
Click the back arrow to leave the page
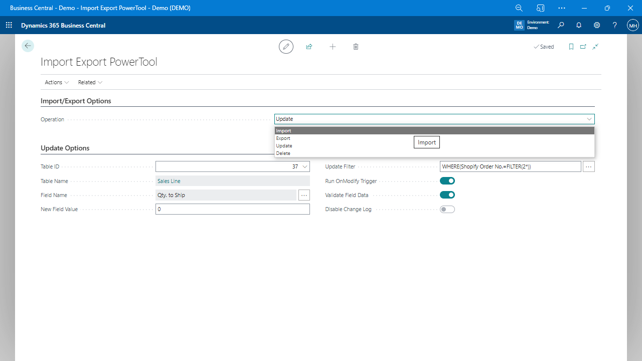point(28,45)
